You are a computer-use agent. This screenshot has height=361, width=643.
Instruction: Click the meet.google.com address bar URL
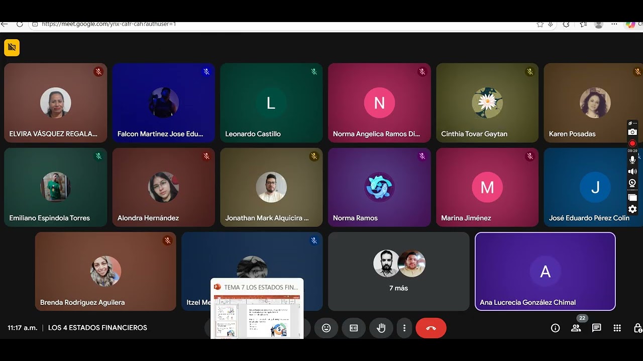(109, 24)
